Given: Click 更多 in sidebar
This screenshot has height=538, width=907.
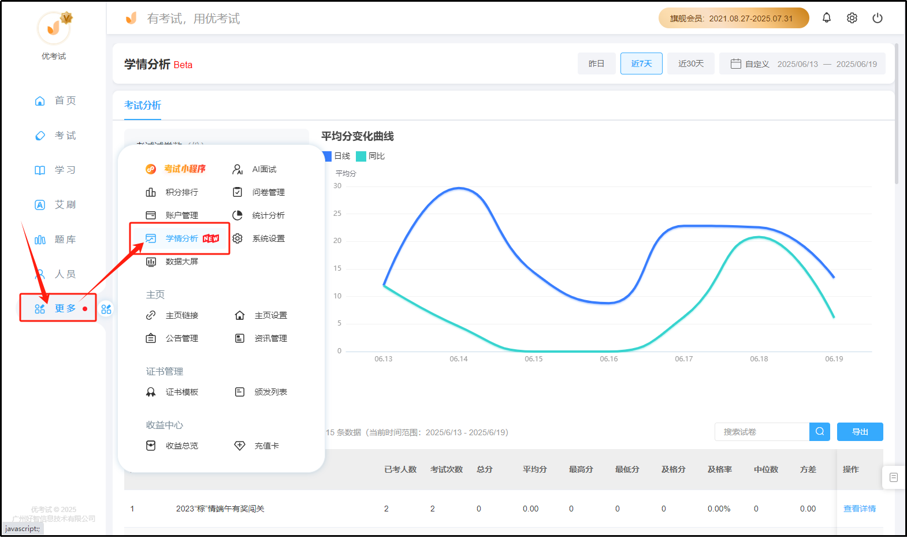Looking at the screenshot, I should 58,308.
